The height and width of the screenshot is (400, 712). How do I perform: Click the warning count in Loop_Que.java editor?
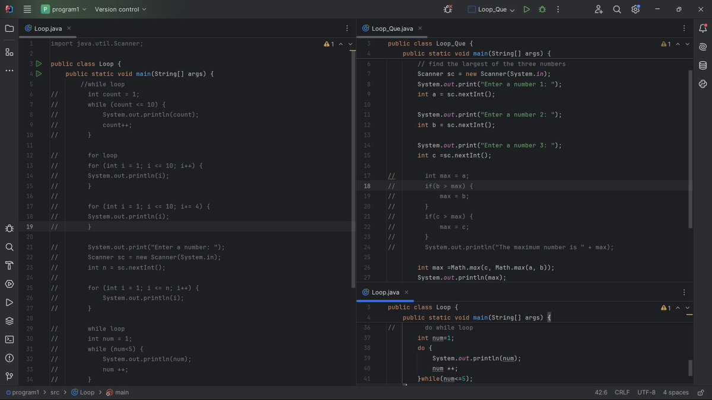pos(666,44)
